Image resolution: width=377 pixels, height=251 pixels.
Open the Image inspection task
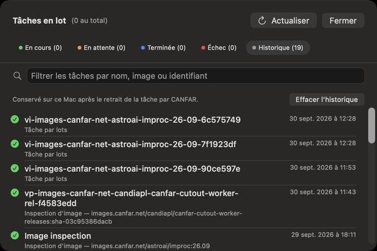184,240
